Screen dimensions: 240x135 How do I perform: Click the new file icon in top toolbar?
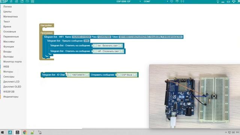click(11, 1)
